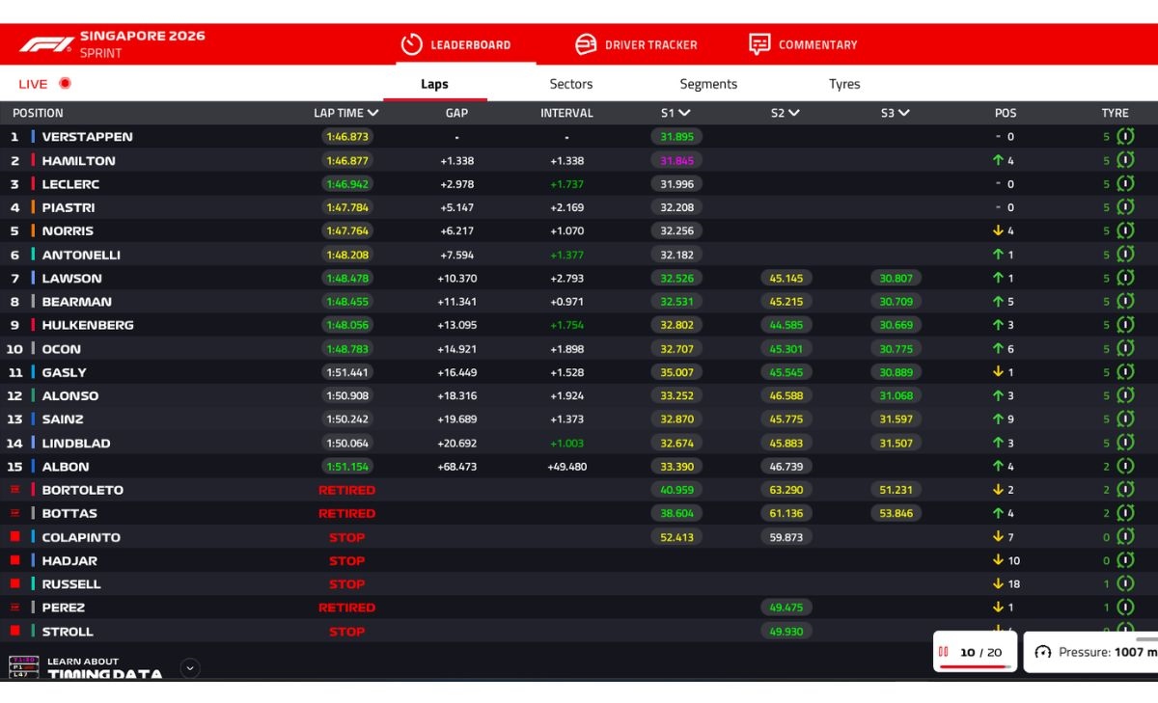
Task: Show the Tyres tab
Action: 844,84
